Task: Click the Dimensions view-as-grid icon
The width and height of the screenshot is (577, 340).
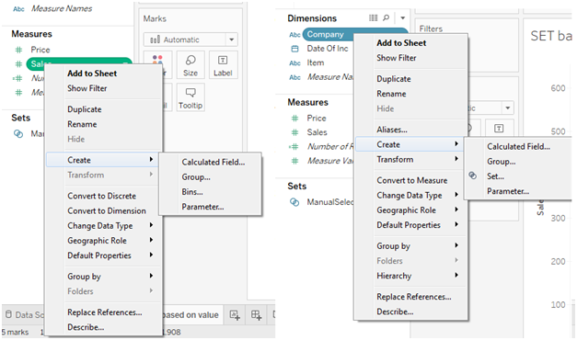Action: tap(373, 17)
